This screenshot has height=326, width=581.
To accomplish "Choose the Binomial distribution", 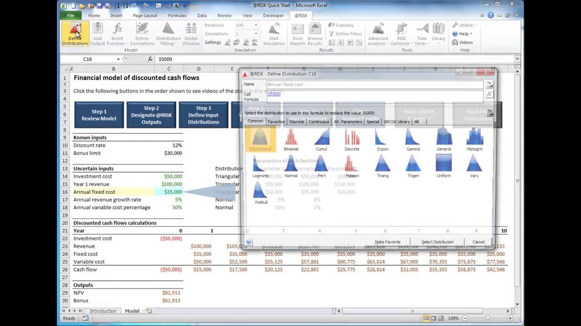I will (x=291, y=139).
